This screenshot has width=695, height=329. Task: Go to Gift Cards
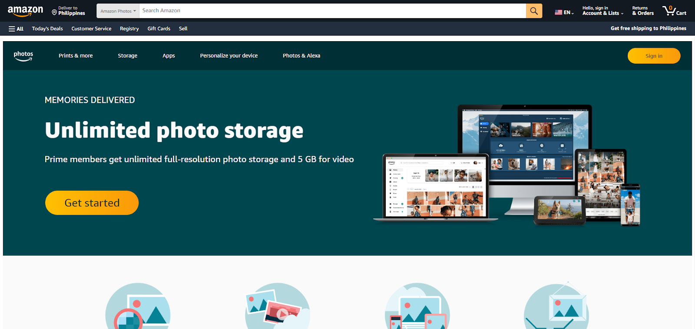[159, 29]
